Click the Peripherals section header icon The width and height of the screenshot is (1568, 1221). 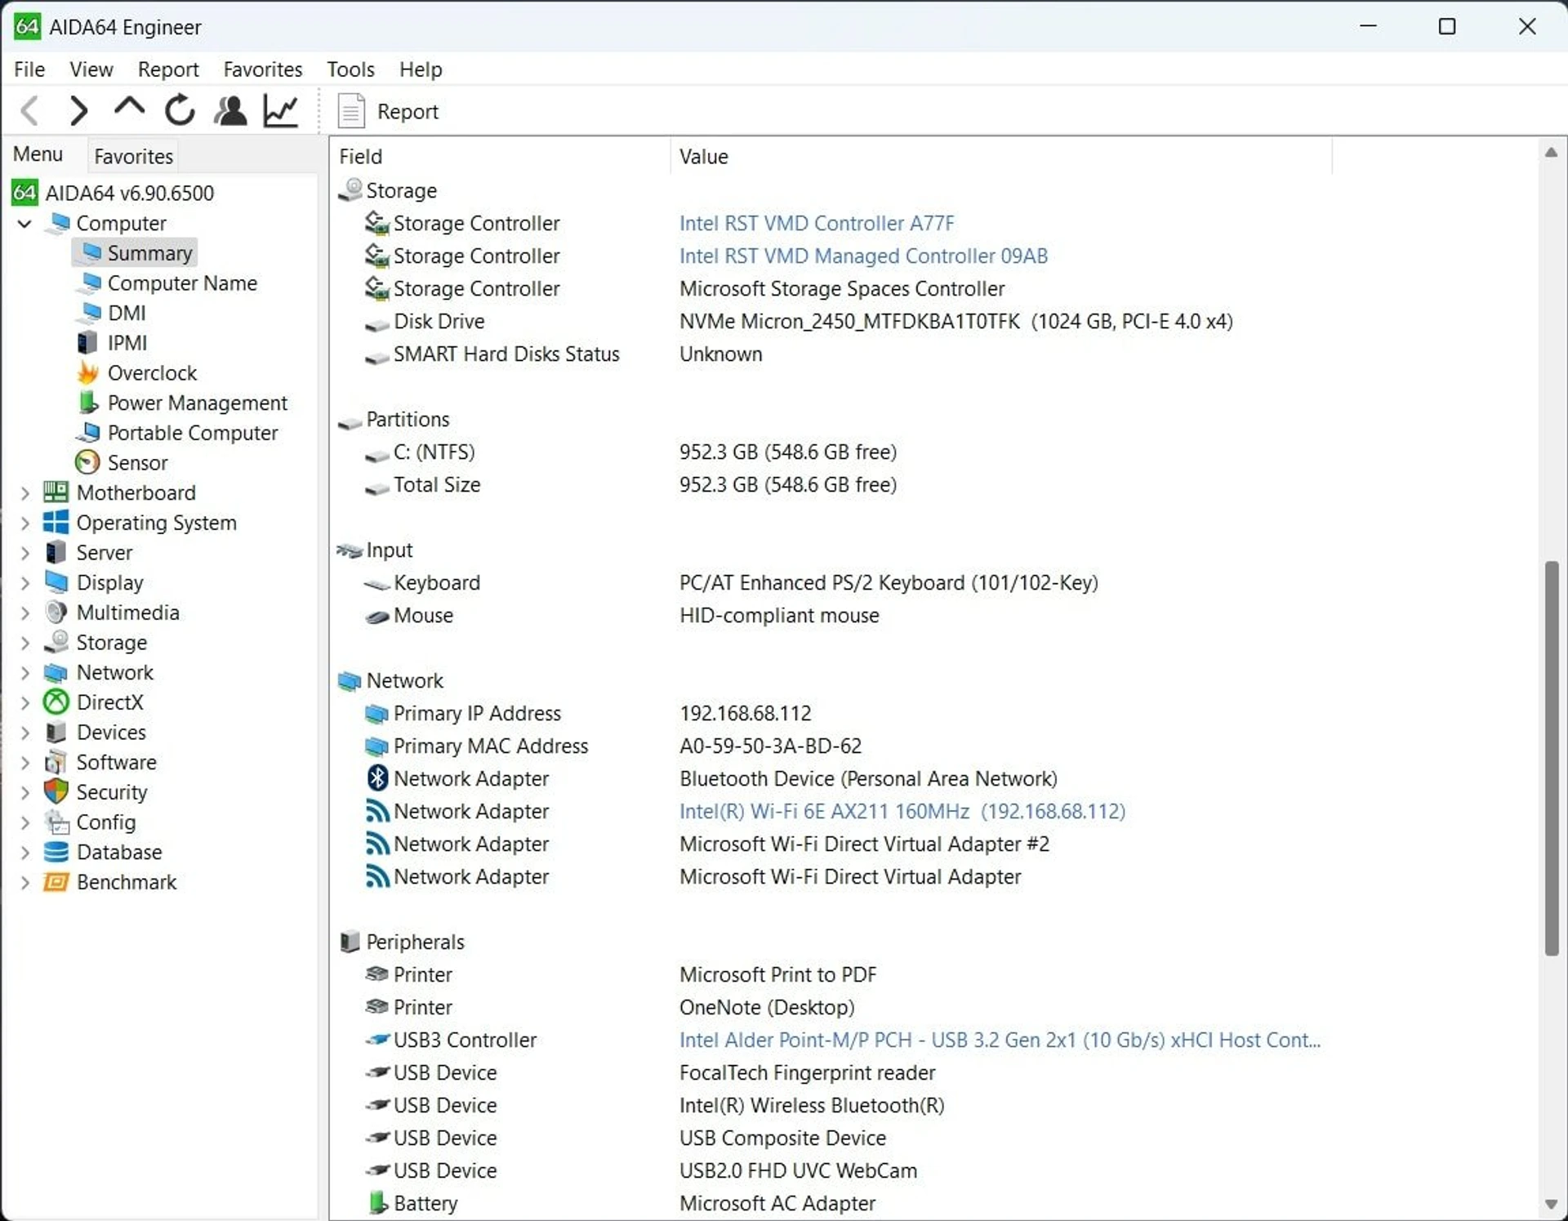(350, 942)
